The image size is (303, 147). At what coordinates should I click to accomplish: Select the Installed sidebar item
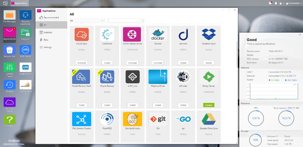tap(51, 32)
